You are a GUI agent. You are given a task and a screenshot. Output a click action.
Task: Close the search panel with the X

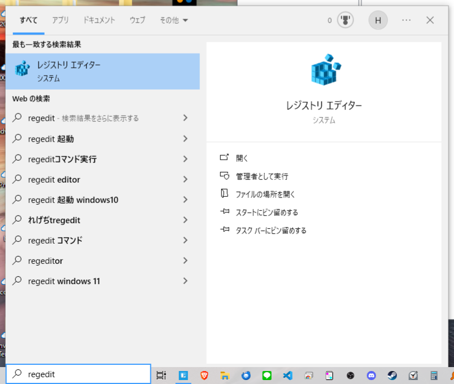click(x=430, y=20)
